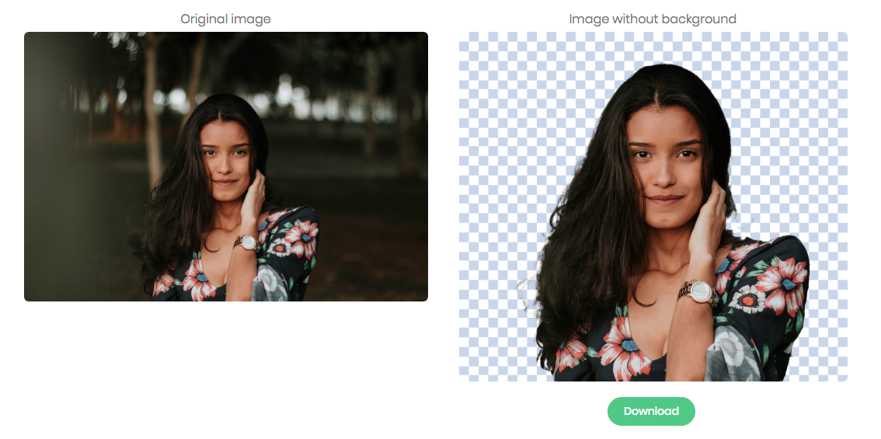
Task: Select the background-removed image preview
Action: [x=653, y=206]
